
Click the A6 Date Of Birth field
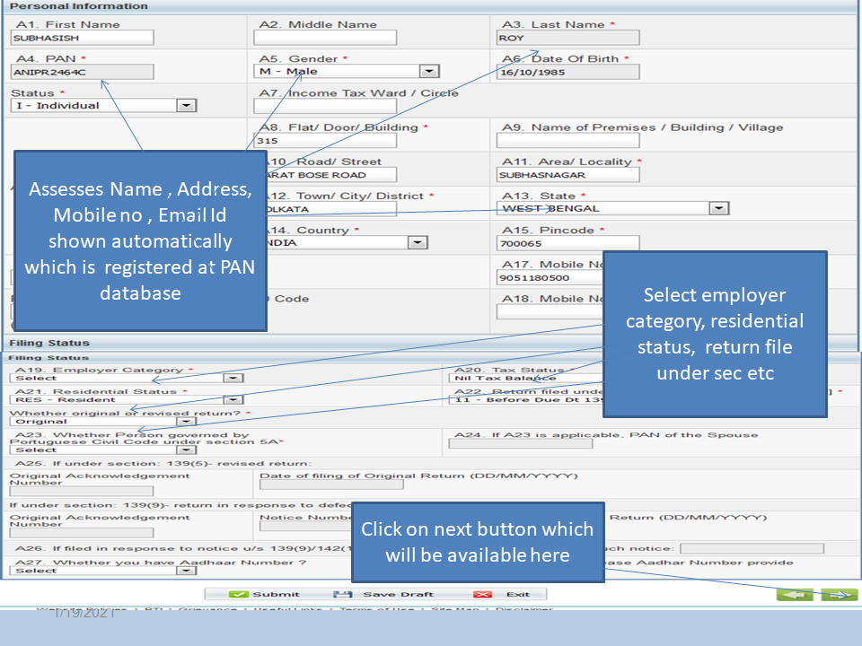(567, 72)
